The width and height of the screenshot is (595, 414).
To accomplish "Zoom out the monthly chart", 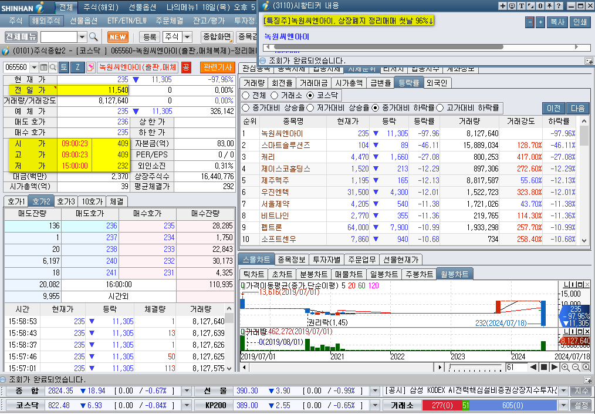I will [x=576, y=367].
